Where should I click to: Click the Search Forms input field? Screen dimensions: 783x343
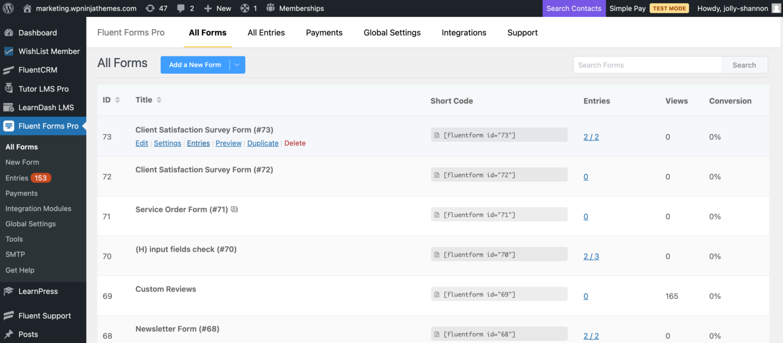click(647, 65)
